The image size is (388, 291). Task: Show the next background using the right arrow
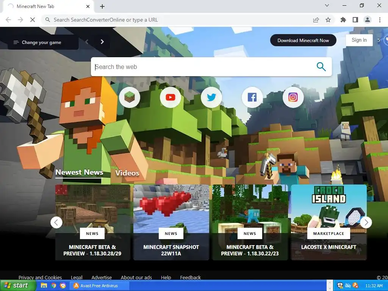pos(102,42)
